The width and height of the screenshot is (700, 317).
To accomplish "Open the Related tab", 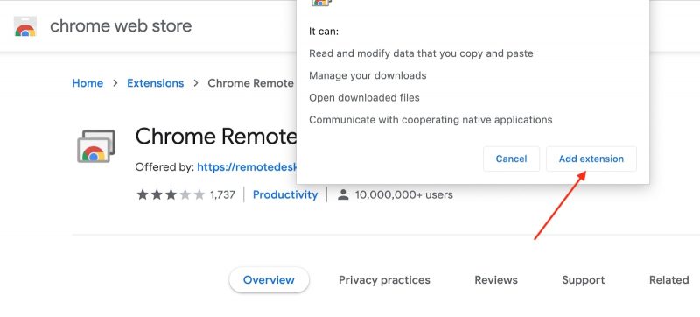I will (x=668, y=280).
